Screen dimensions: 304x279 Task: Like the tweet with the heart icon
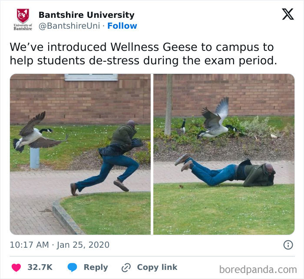[16, 268]
